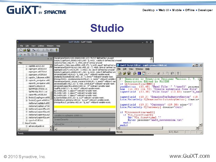216x162 pixels.
Task: Click Copy icon in GuiXT Studio toolbar
Action: 47,50
